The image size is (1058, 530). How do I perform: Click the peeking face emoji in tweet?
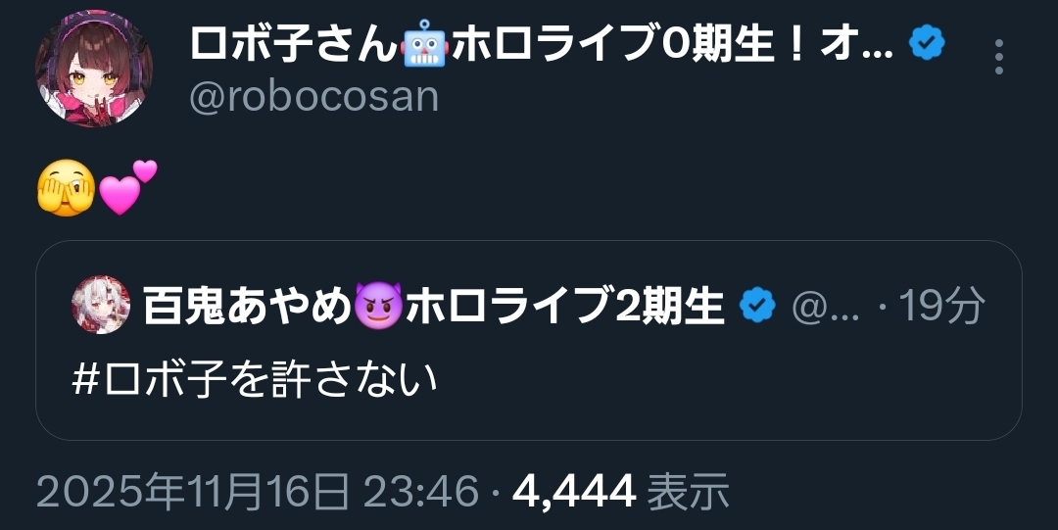coord(66,188)
